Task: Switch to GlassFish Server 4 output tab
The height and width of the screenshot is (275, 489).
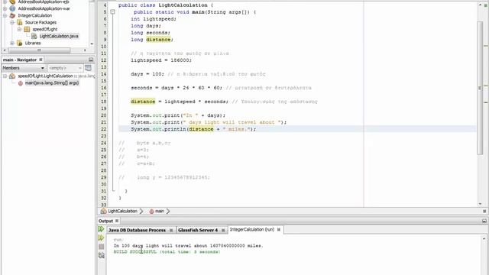Action: coord(198,230)
